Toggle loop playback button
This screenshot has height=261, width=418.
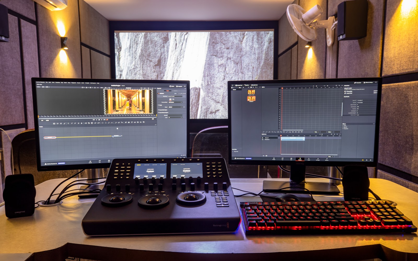(x=107, y=120)
